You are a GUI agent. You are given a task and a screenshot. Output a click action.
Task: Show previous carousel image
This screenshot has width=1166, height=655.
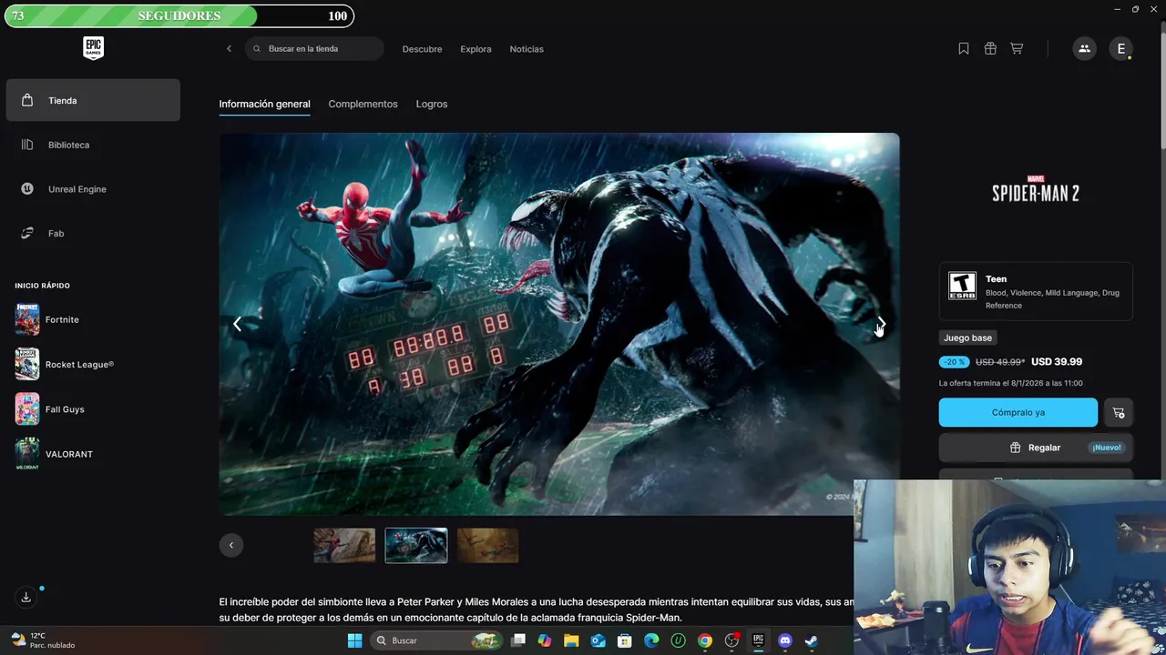click(237, 324)
